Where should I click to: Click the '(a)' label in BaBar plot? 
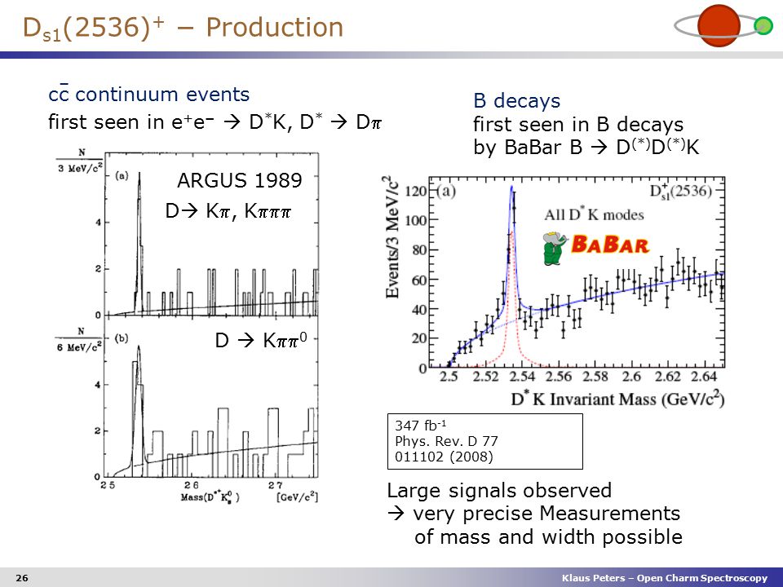point(445,191)
